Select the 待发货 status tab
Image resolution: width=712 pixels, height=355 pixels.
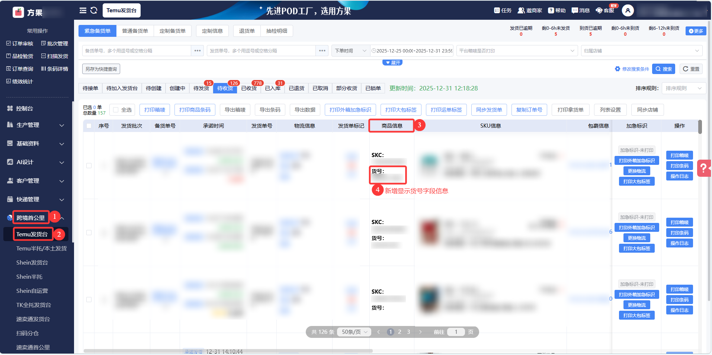pyautogui.click(x=201, y=88)
